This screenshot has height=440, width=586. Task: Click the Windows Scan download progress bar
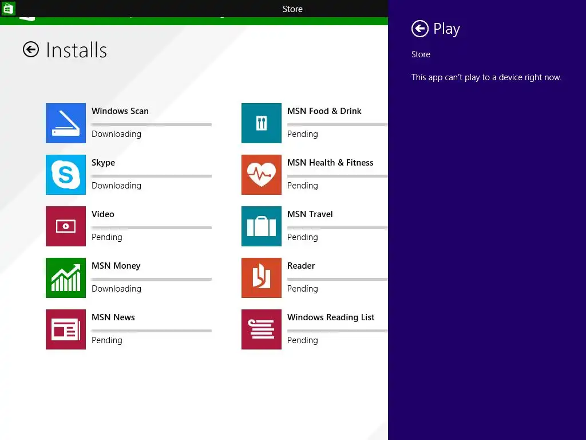[x=151, y=124]
